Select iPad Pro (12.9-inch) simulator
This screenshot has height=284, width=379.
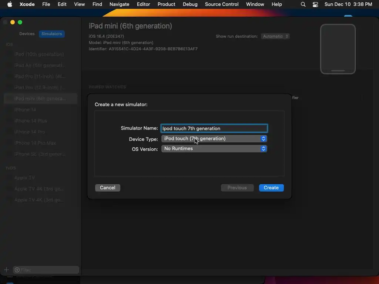tap(41, 87)
